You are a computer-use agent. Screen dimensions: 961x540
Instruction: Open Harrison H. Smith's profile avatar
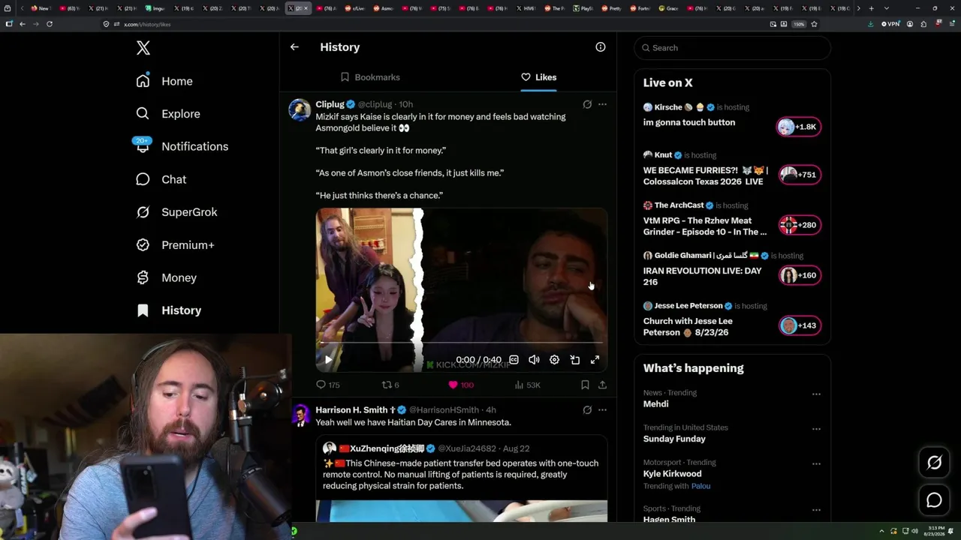click(300, 415)
